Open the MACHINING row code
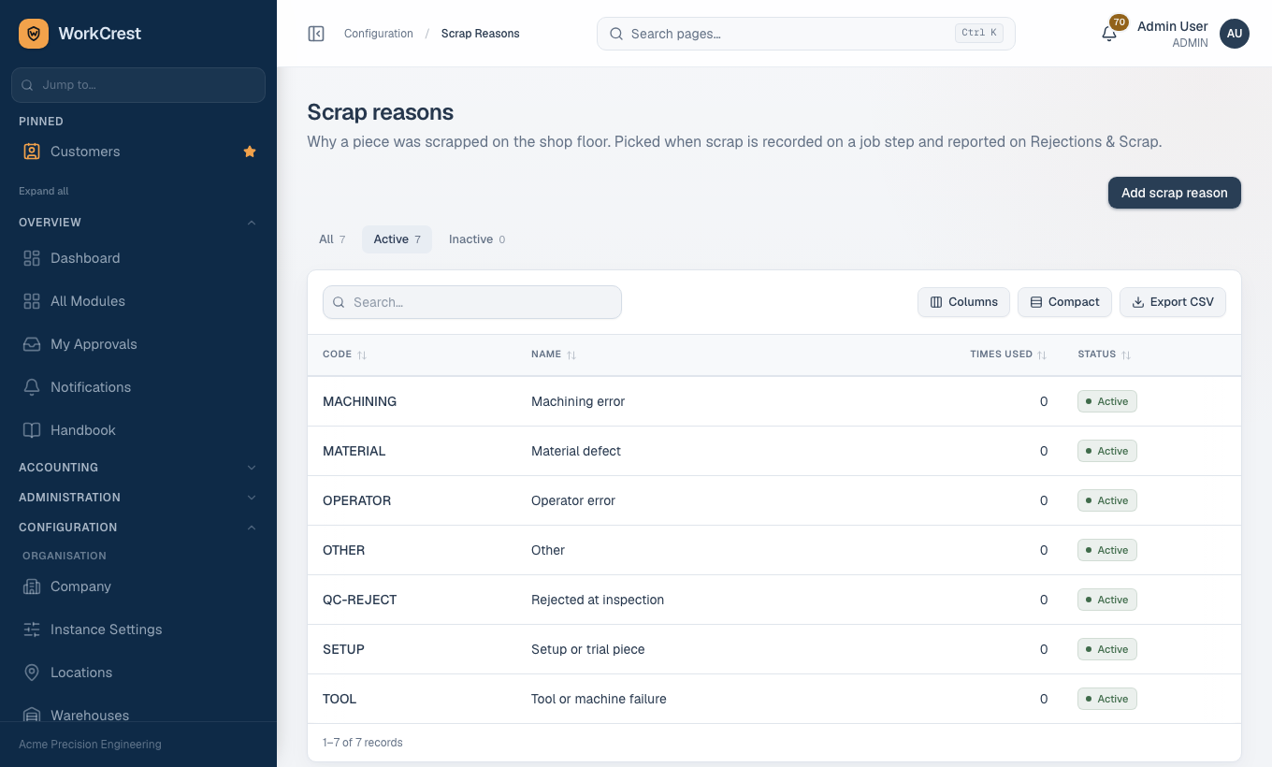 point(360,401)
